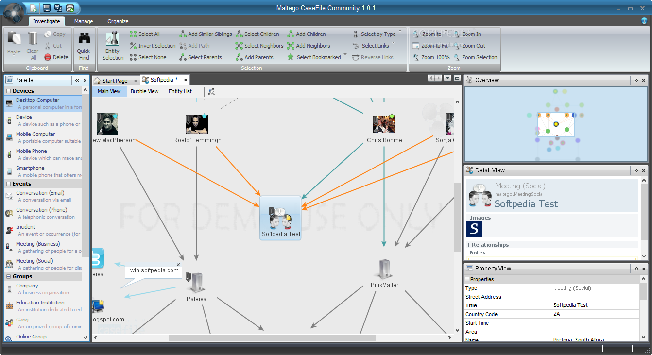The width and height of the screenshot is (652, 355).
Task: Click Add Parents
Action: (255, 57)
